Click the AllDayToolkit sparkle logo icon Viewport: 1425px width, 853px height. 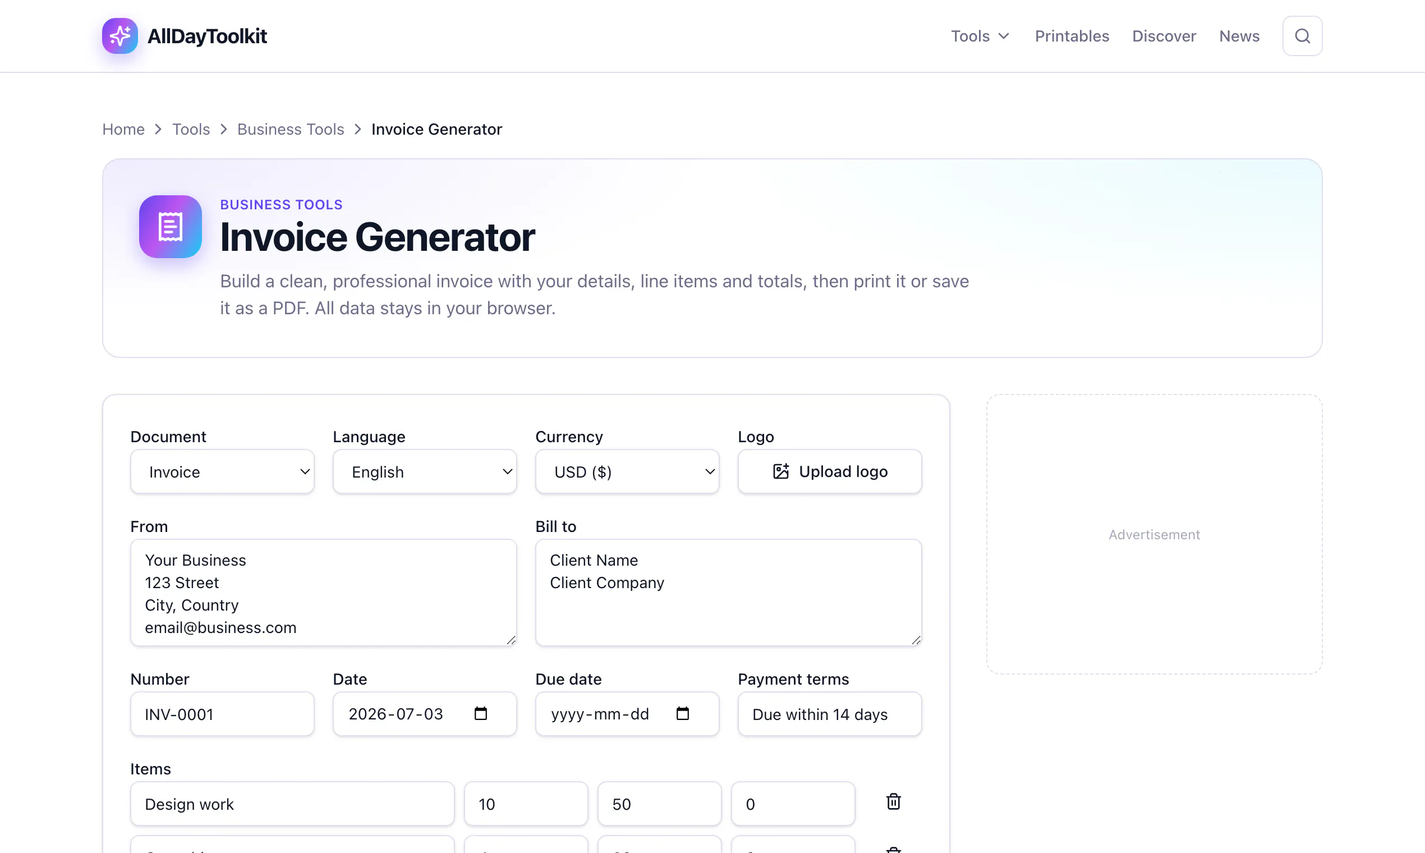click(119, 36)
